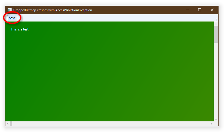Screen dimensions: 224x132
Task: Click the toolbar grip handle beside Save
Action: 7,18
